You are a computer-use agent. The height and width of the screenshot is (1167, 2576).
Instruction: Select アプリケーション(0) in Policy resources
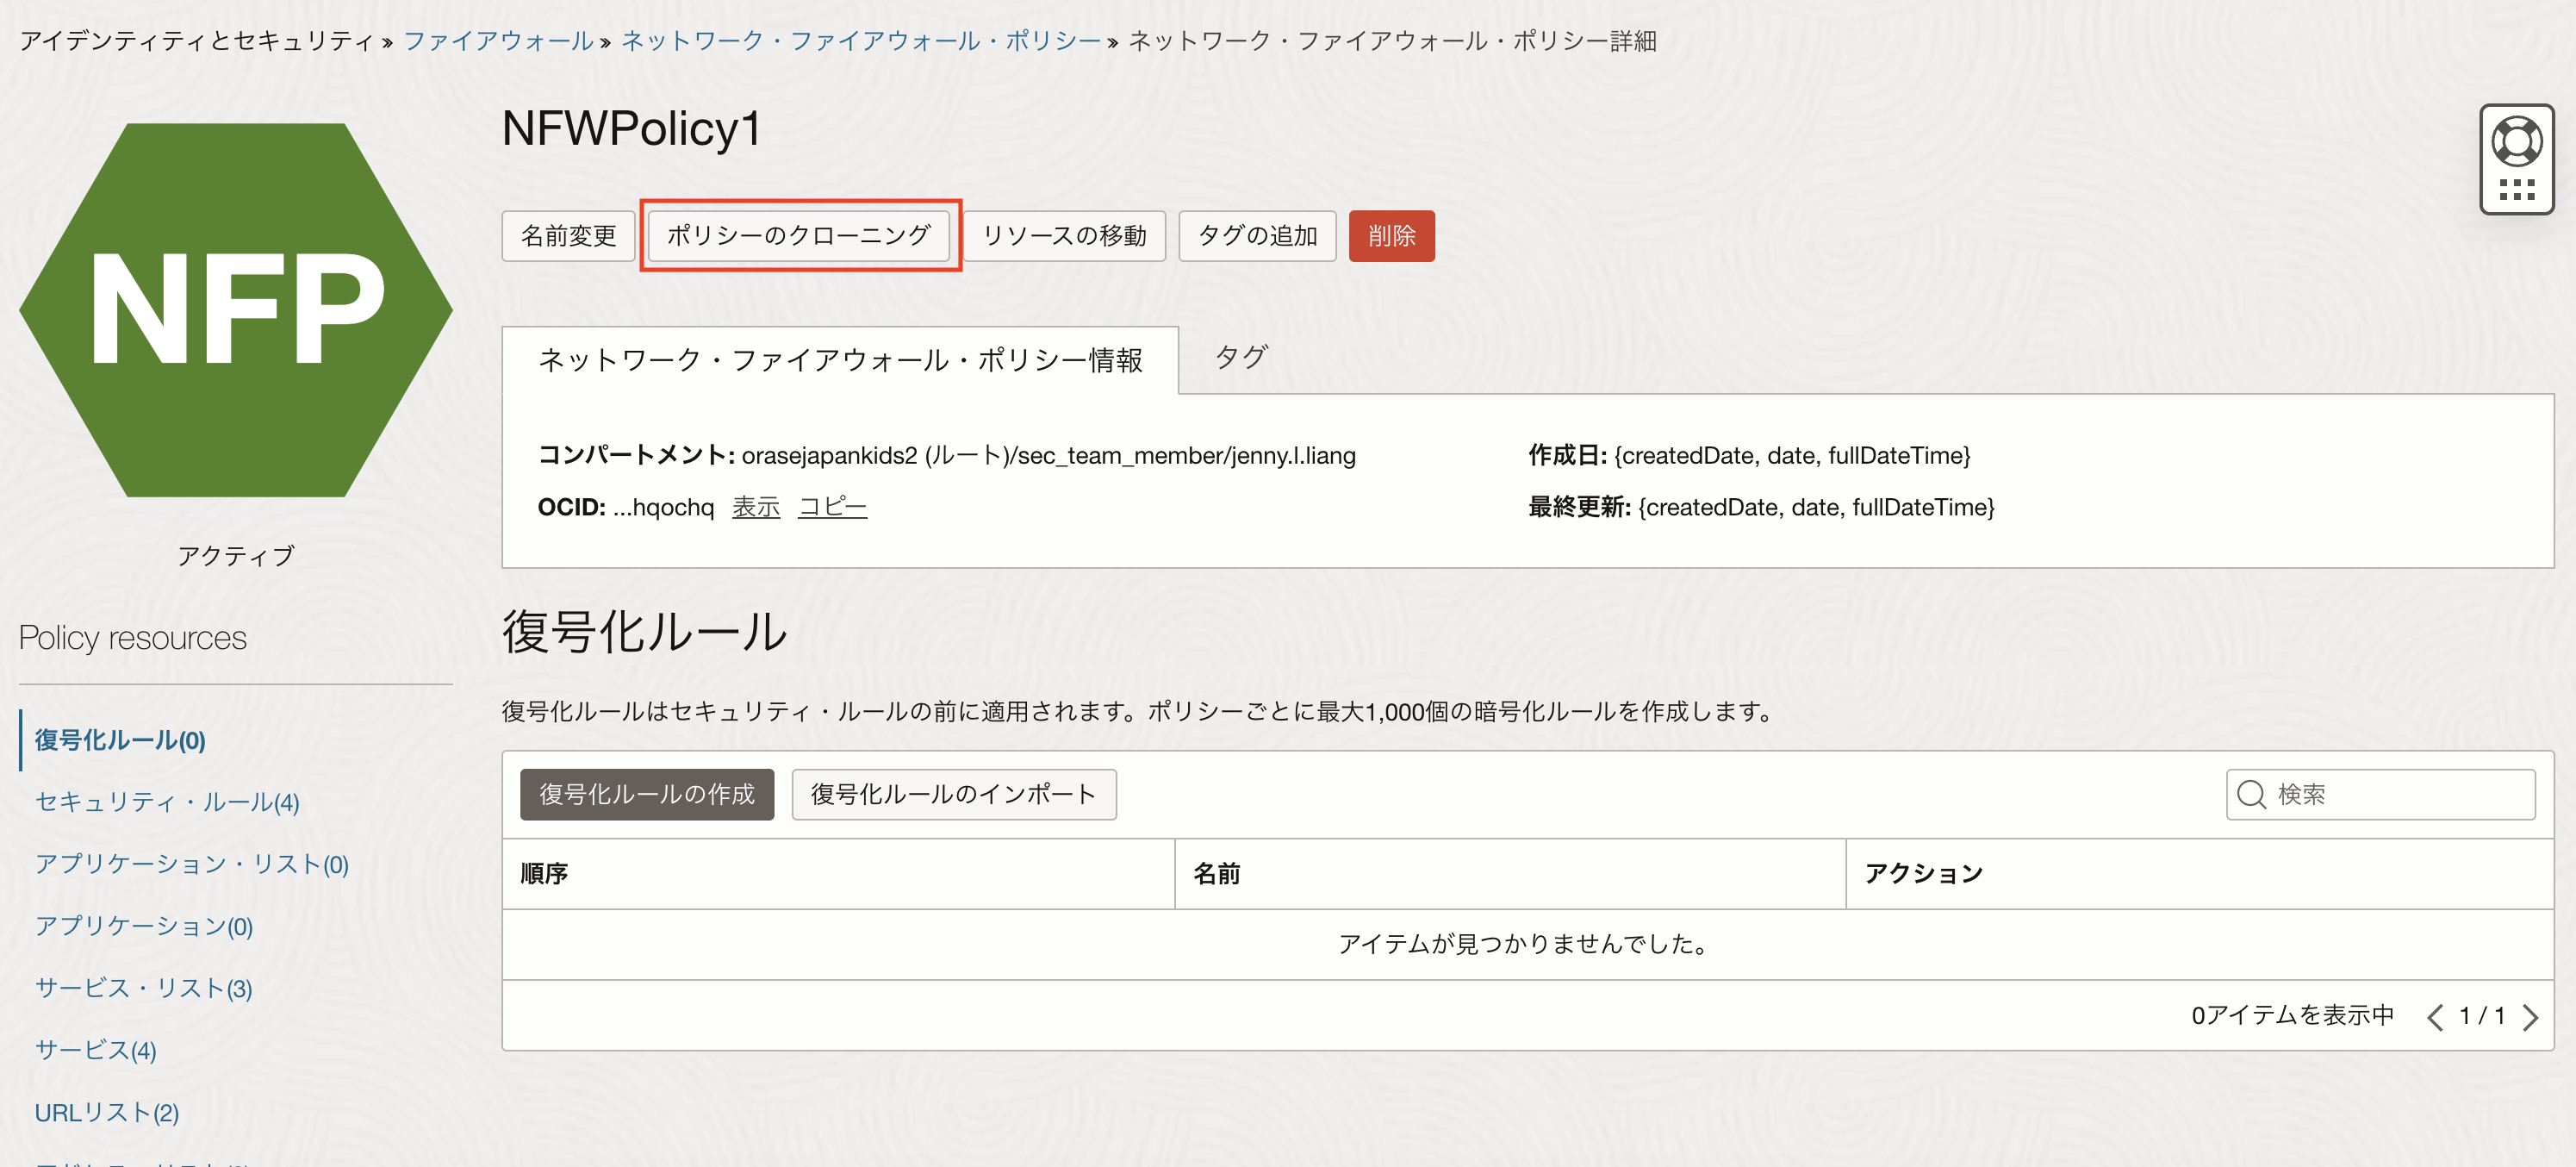tap(144, 926)
